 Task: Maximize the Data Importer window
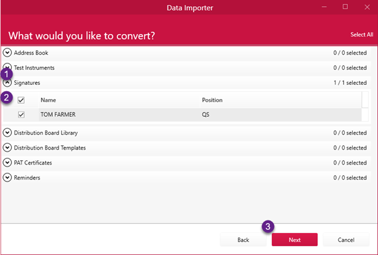pyautogui.click(x=345, y=7)
